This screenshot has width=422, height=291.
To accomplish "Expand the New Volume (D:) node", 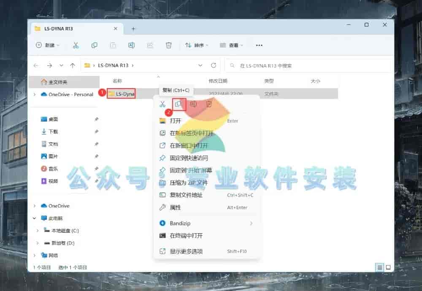I will point(38,243).
